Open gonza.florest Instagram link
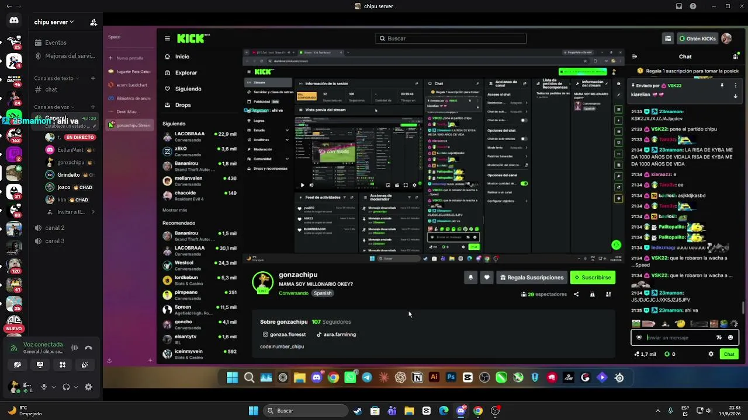This screenshot has width=748, height=420. coord(285,335)
